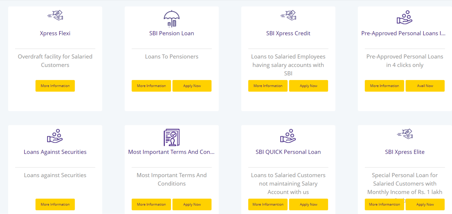
Task: Open the SBI Pension Loan title link
Action: (x=172, y=33)
